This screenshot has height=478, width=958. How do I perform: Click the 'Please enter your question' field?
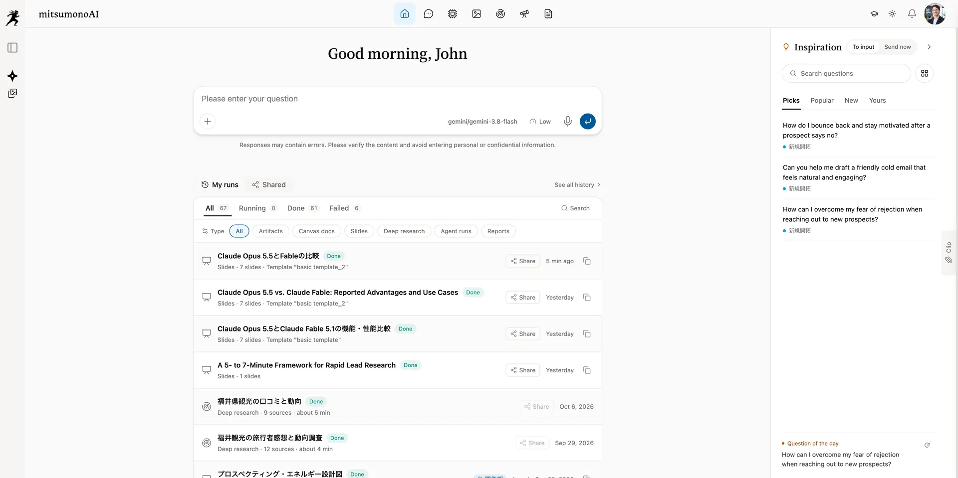click(x=397, y=99)
